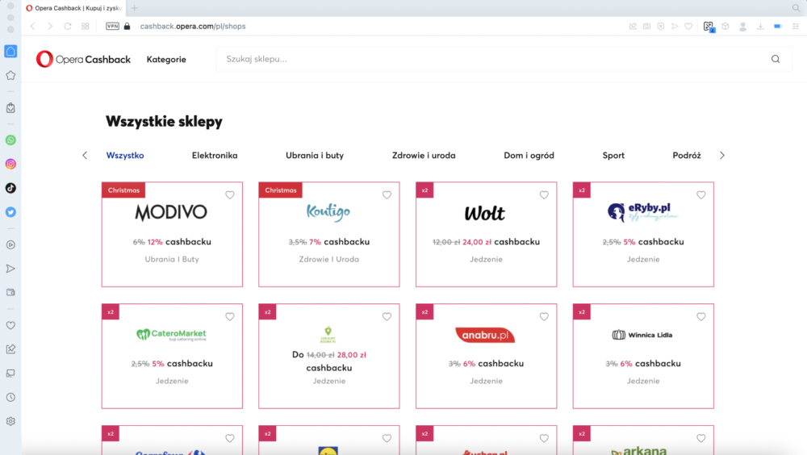Open the easy setup menu icon
This screenshot has width=807, height=455.
[x=796, y=27]
